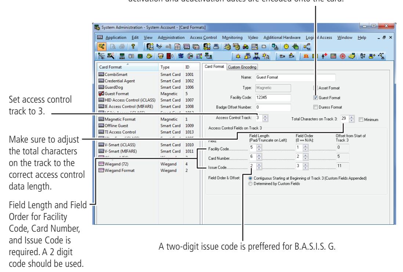Open Cardholders with the two-people toolbar icon
Image resolution: width=403 pixels, height=272 pixels.
(150, 47)
